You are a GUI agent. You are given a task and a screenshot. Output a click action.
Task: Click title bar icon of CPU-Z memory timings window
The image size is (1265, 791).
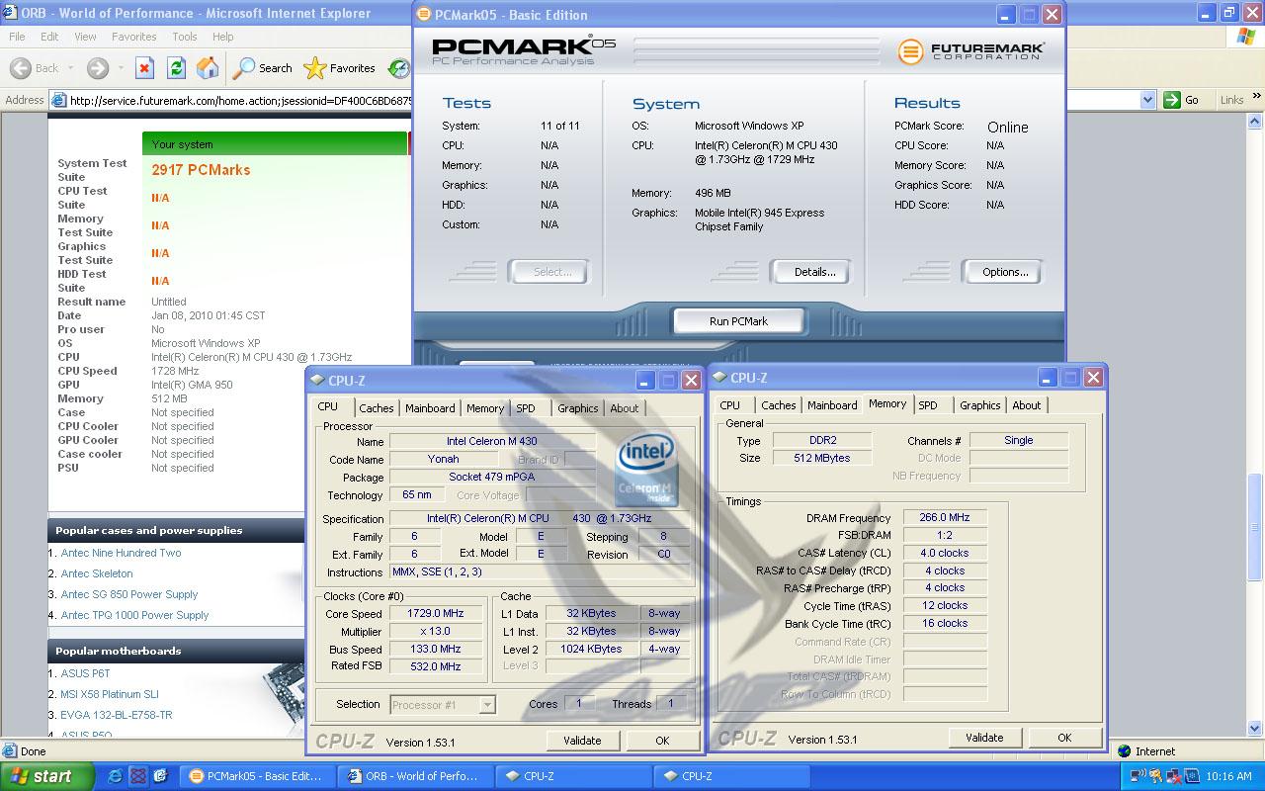[x=719, y=377]
